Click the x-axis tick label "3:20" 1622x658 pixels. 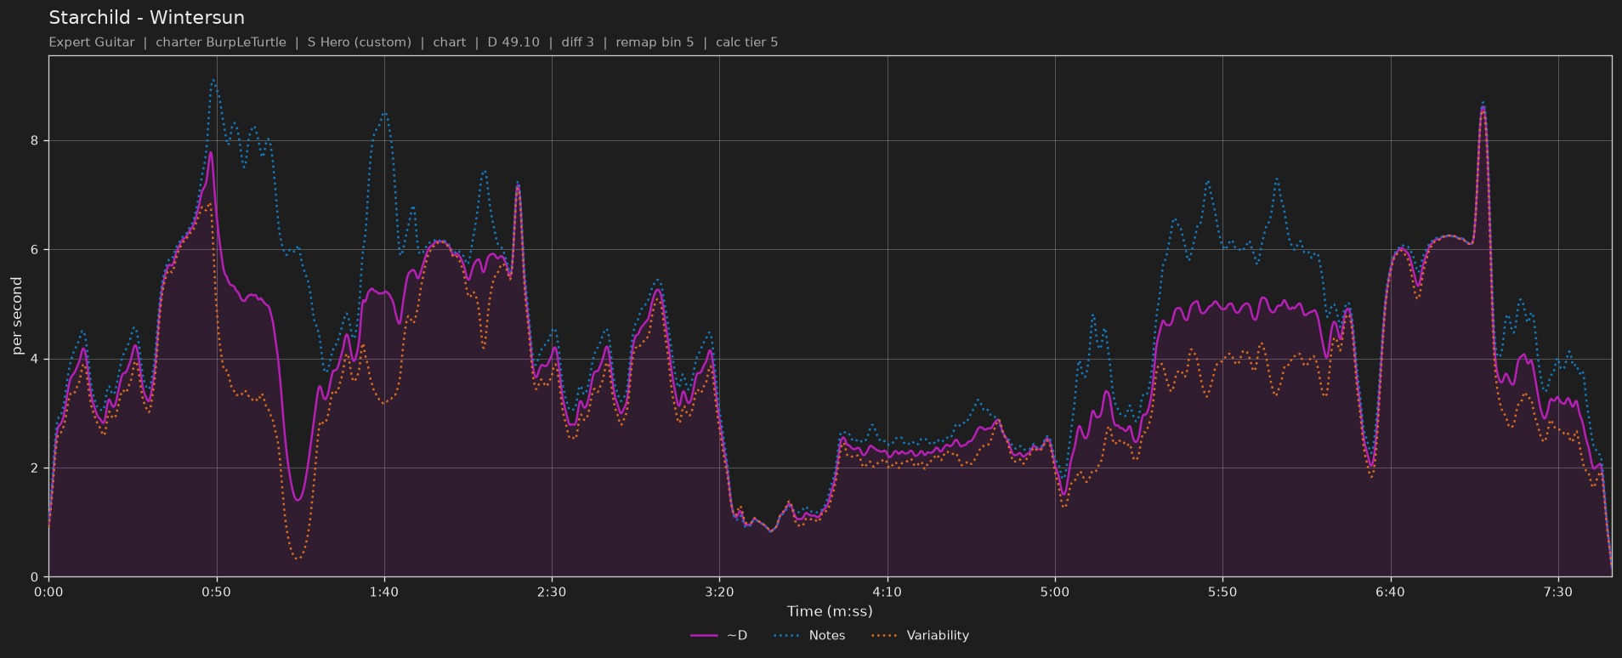[x=719, y=593]
